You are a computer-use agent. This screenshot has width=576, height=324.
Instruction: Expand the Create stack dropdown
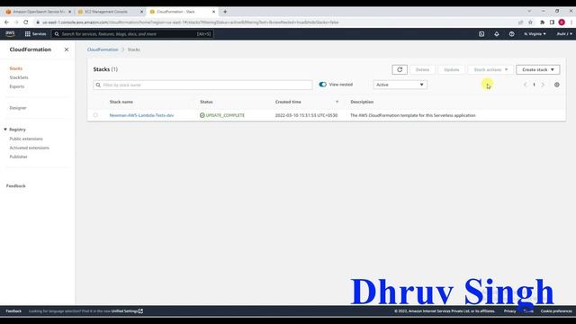(x=538, y=69)
